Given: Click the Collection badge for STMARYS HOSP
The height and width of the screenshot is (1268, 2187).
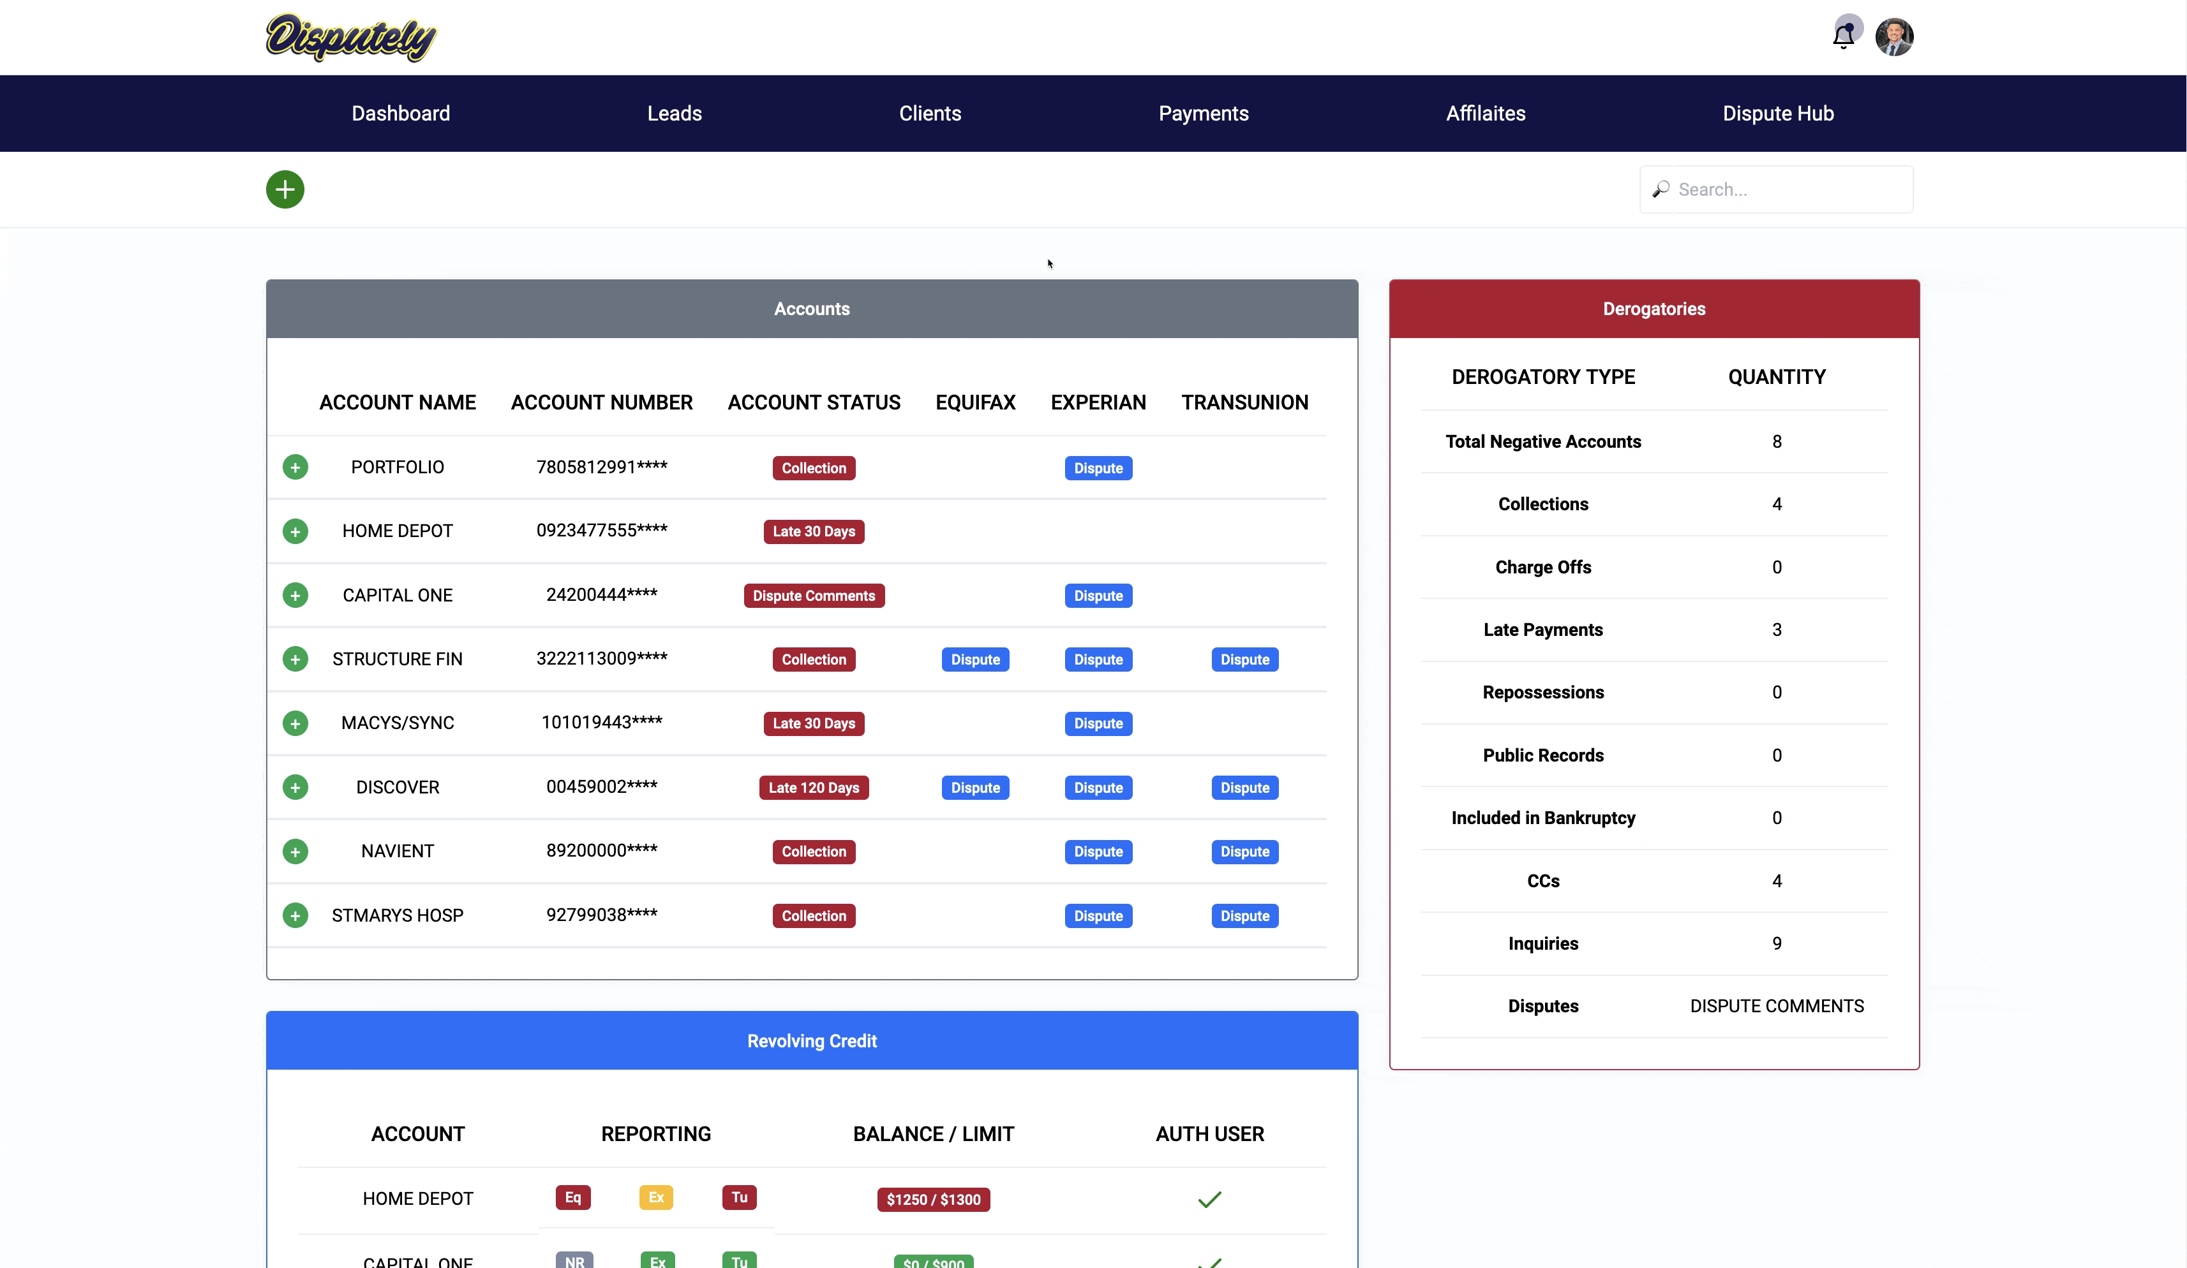Looking at the screenshot, I should point(813,916).
